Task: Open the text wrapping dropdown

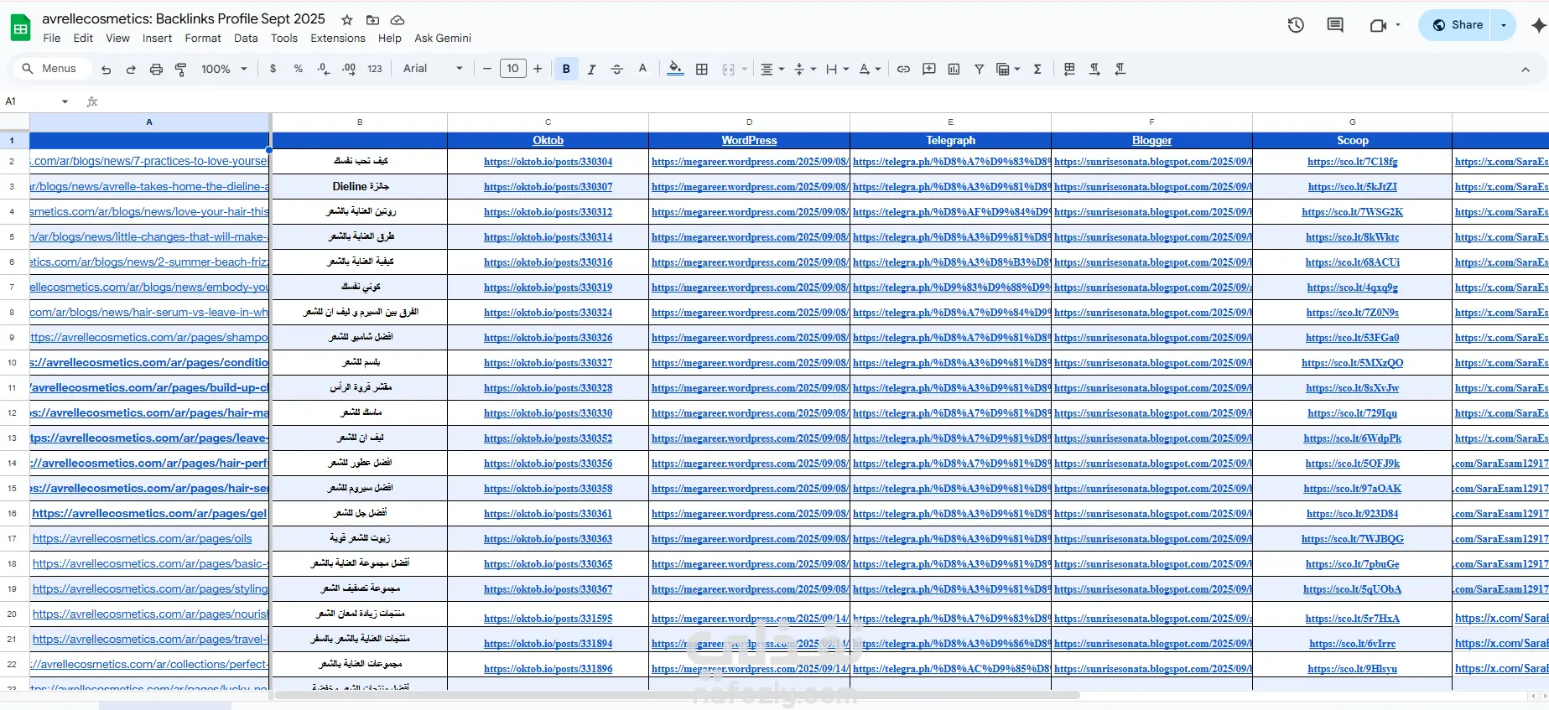Action: click(x=837, y=69)
